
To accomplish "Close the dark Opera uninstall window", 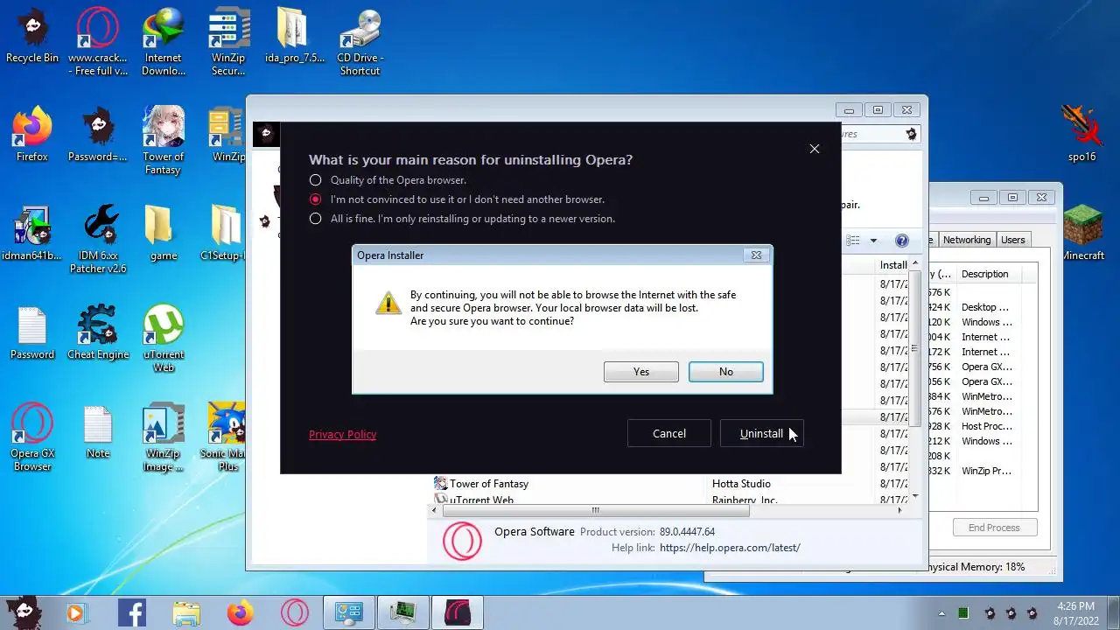I will point(814,149).
